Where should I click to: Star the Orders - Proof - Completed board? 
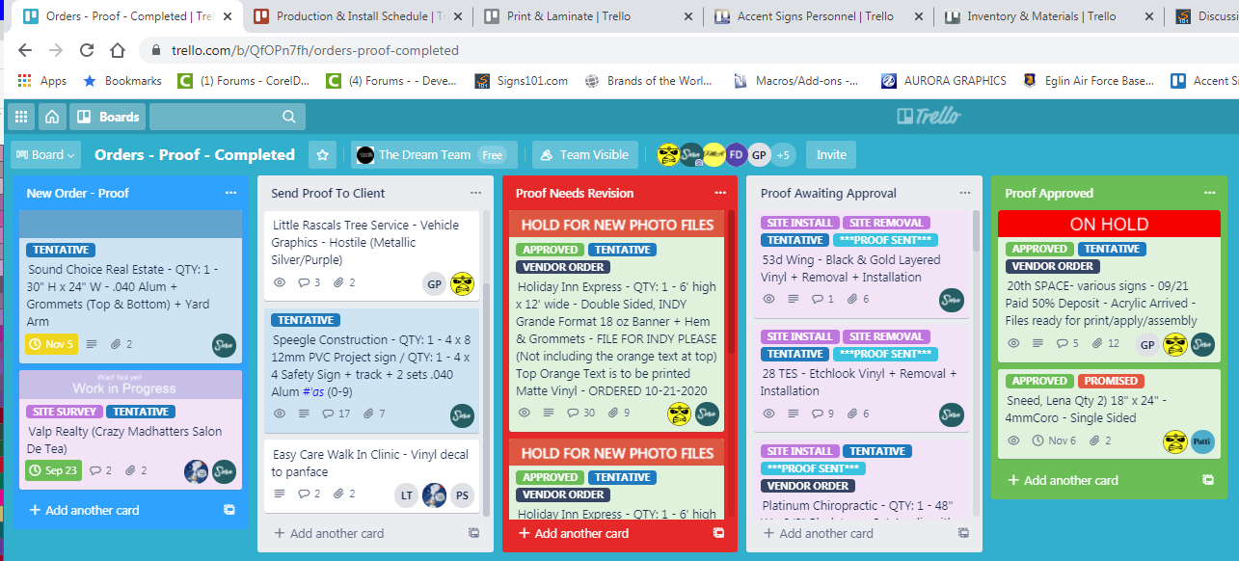click(323, 154)
